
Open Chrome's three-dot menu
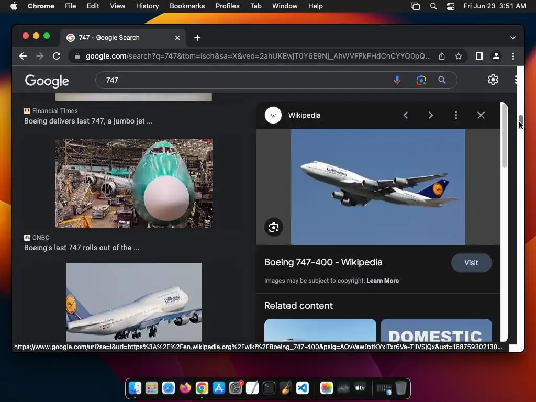tap(513, 56)
